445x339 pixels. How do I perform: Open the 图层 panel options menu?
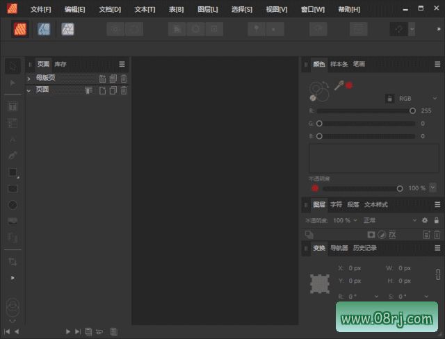pos(437,204)
